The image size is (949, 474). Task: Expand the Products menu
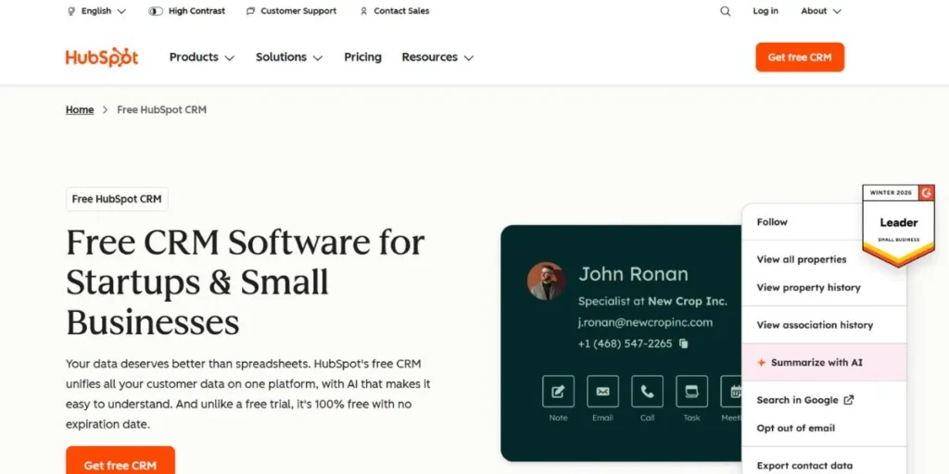pos(201,56)
